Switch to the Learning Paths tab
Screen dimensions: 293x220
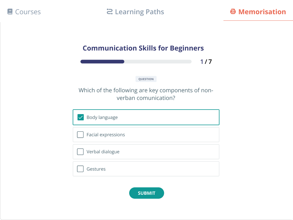click(135, 12)
